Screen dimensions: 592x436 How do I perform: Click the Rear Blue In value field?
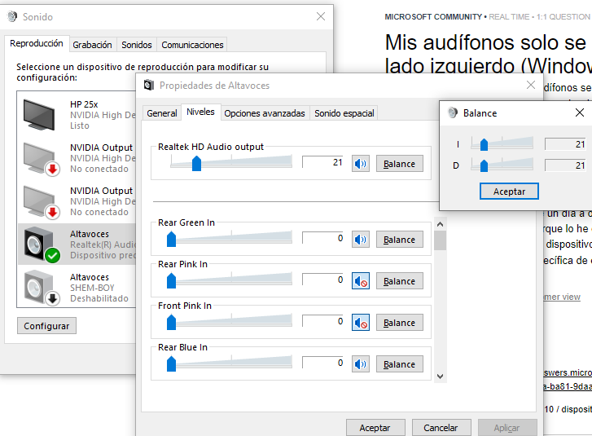click(x=323, y=363)
